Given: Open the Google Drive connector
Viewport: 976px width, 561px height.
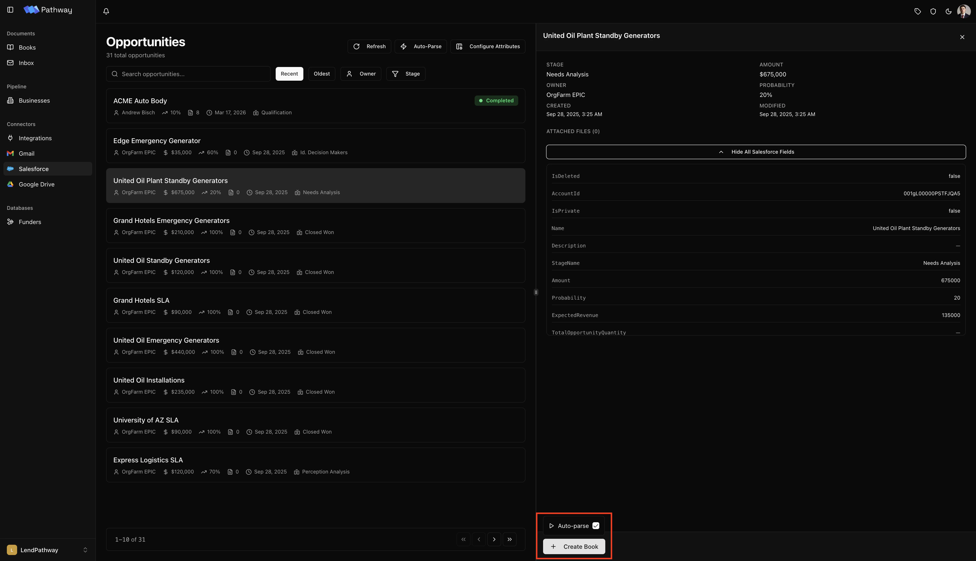Looking at the screenshot, I should click(48, 184).
